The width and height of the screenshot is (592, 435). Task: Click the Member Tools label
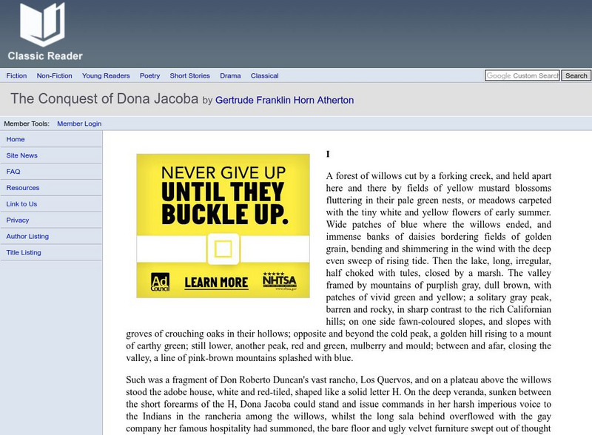click(27, 124)
